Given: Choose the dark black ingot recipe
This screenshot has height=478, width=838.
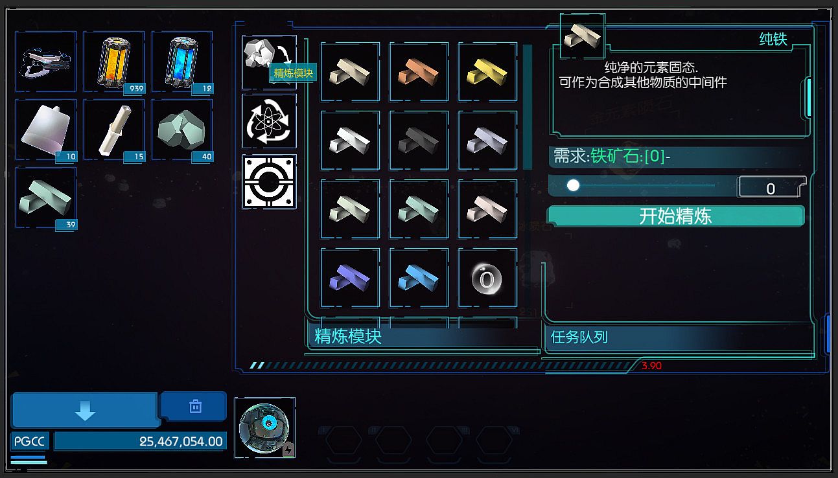Looking at the screenshot, I should click(x=419, y=140).
